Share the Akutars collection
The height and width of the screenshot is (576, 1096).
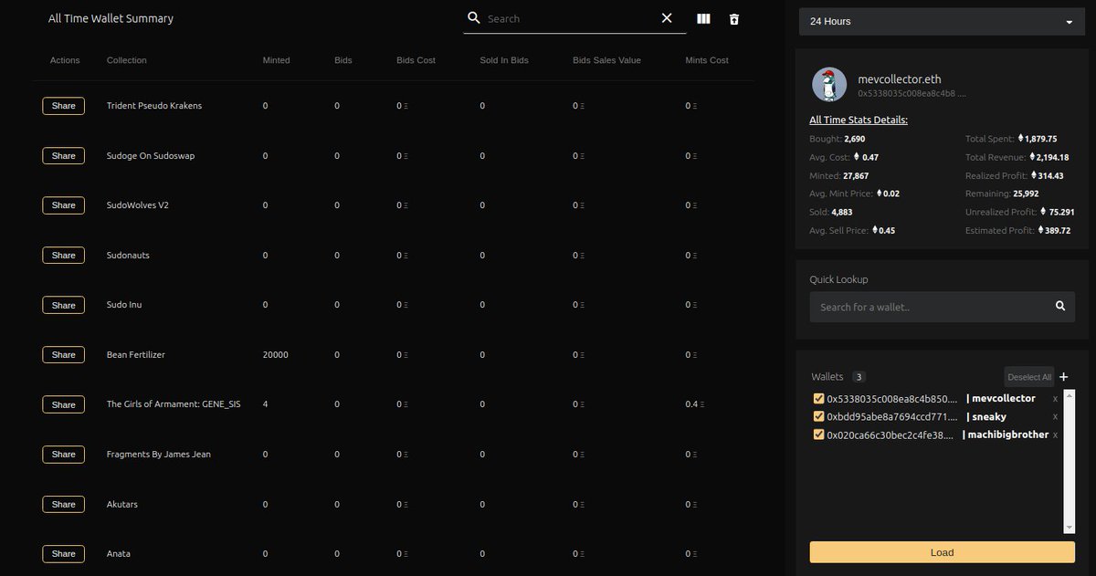coord(64,504)
